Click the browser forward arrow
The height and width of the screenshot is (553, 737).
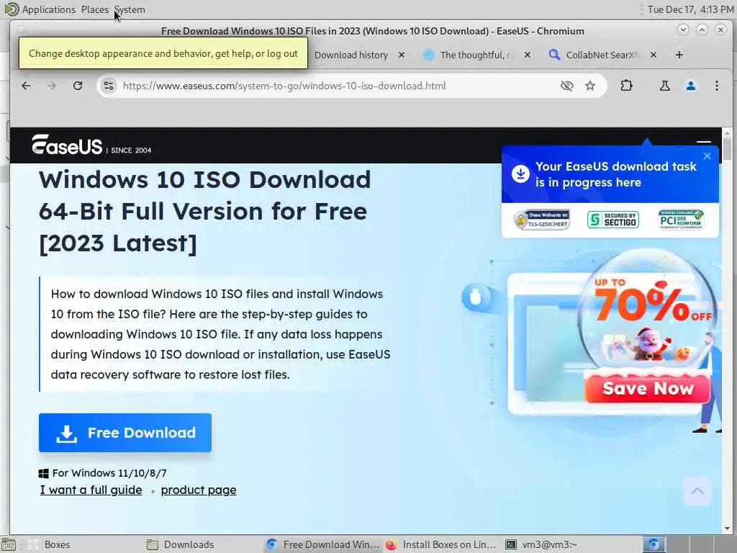(x=52, y=86)
